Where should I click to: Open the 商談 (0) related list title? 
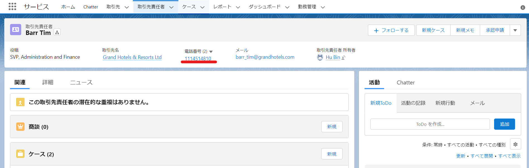point(39,127)
